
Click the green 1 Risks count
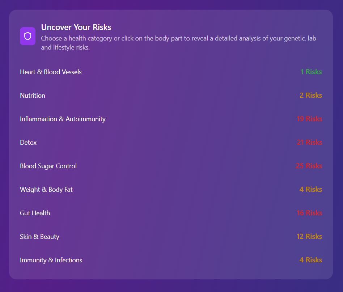311,72
